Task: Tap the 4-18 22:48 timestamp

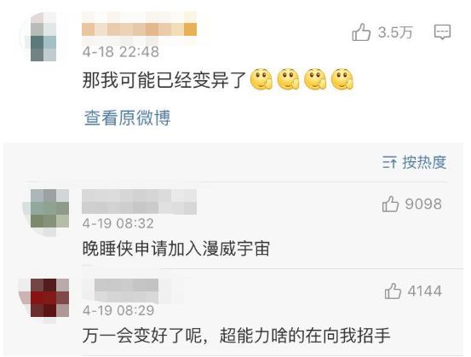Action: point(121,52)
